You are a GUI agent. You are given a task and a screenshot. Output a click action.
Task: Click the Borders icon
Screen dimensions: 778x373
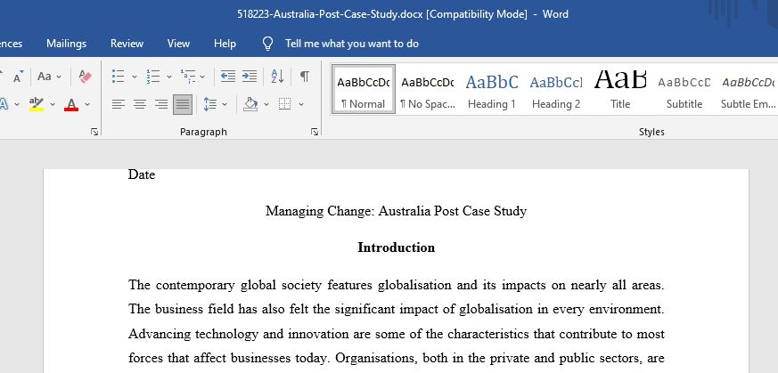tap(285, 104)
